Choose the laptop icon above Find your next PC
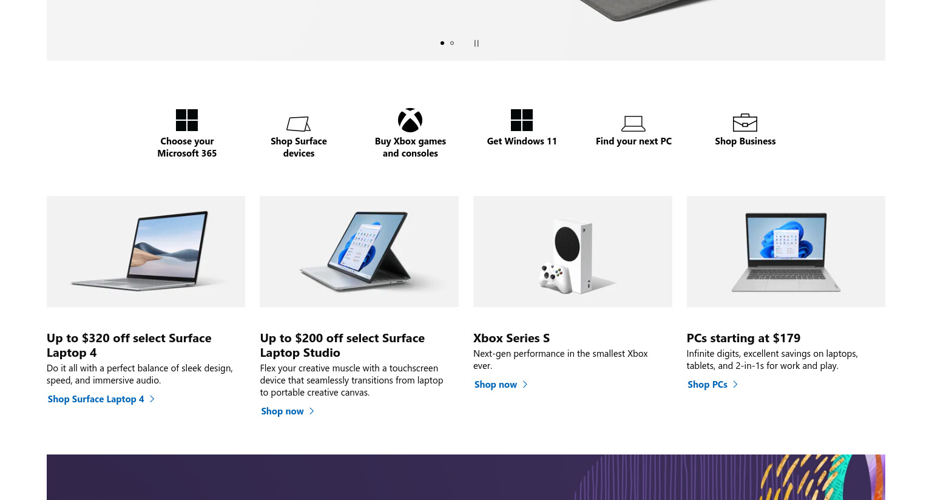 pyautogui.click(x=633, y=124)
